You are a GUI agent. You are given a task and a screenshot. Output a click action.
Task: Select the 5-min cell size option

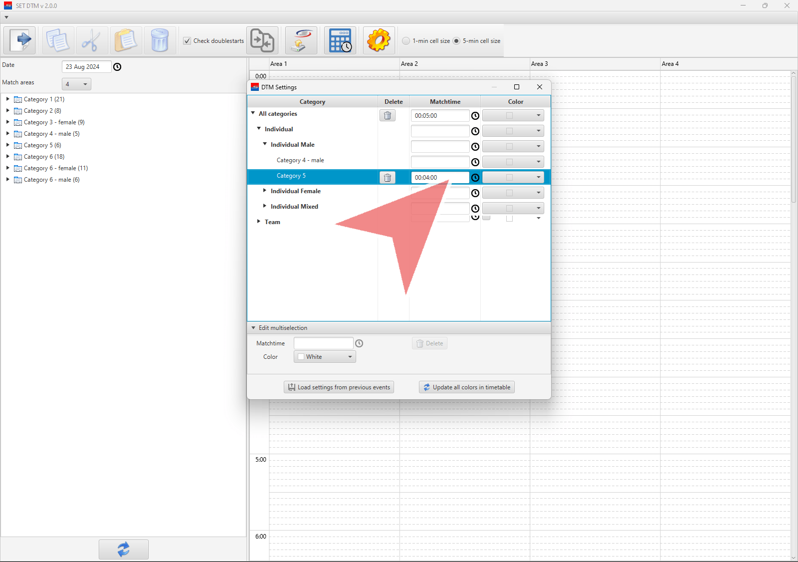(x=456, y=41)
